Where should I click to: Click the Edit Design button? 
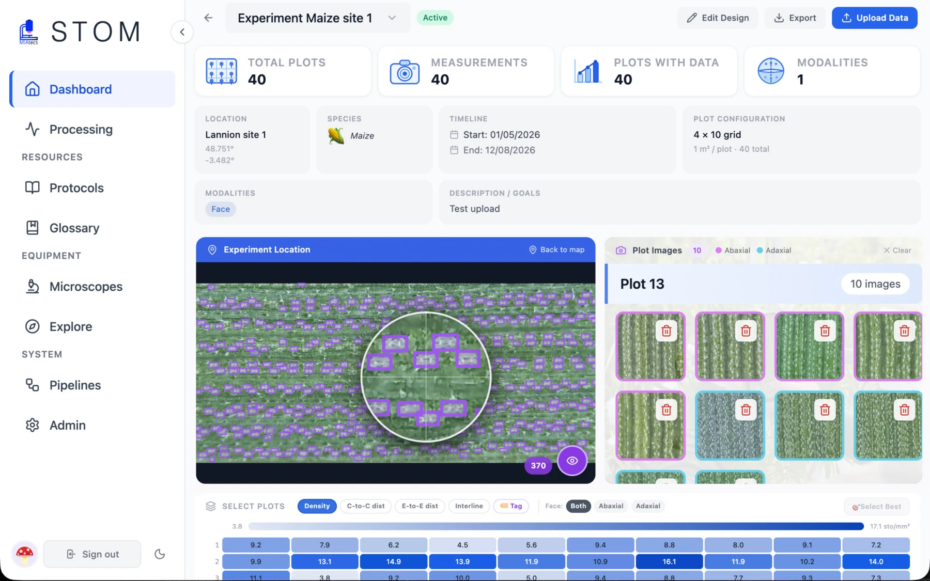coord(717,18)
